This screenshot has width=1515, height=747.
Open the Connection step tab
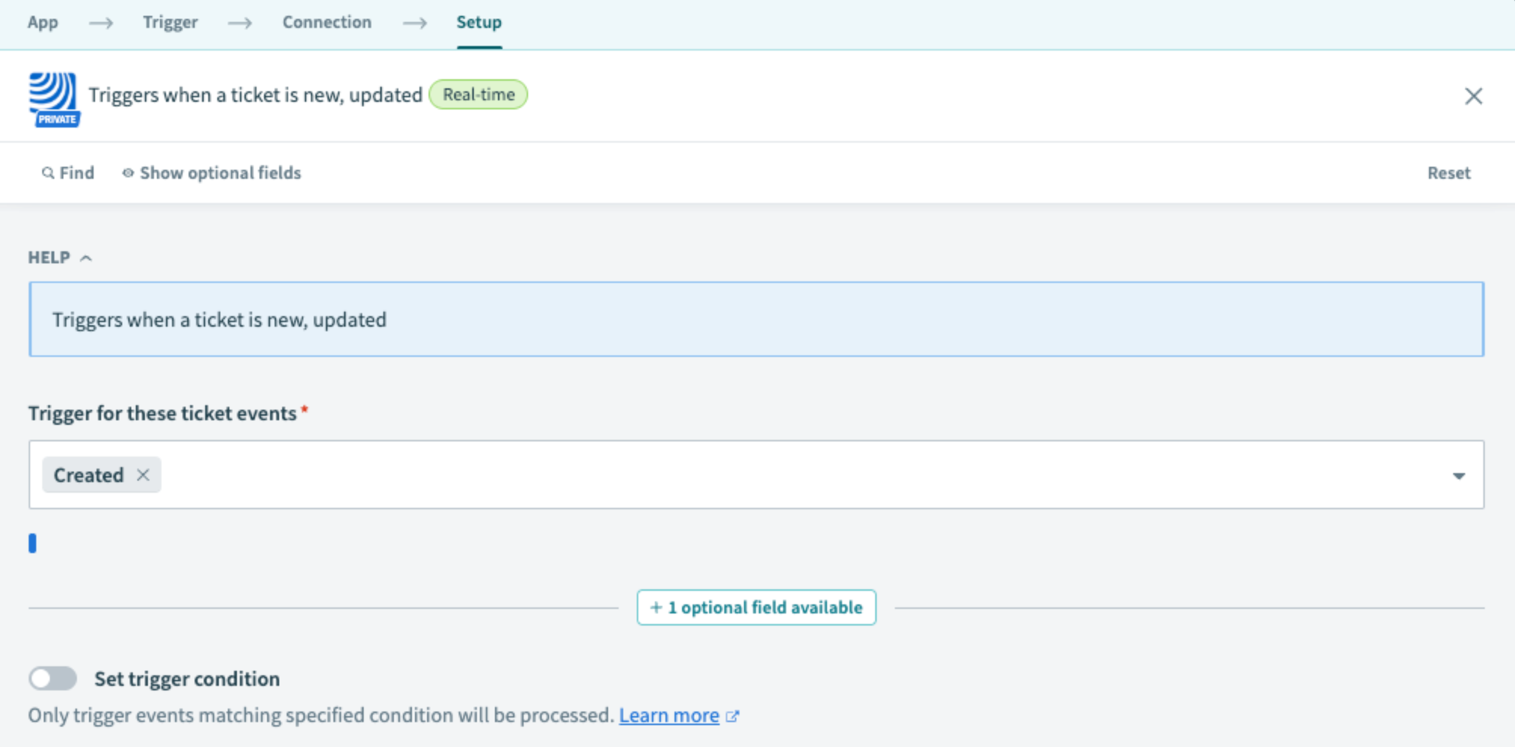point(327,23)
